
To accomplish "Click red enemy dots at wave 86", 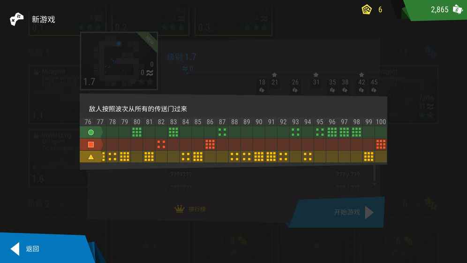I will [210, 145].
